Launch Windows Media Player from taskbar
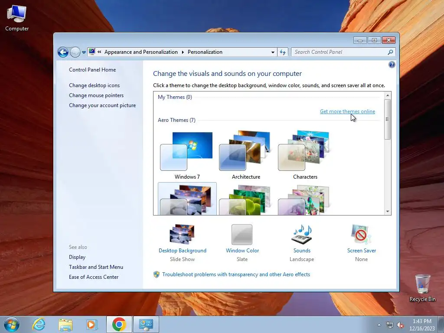This screenshot has width=444, height=333. (x=91, y=325)
